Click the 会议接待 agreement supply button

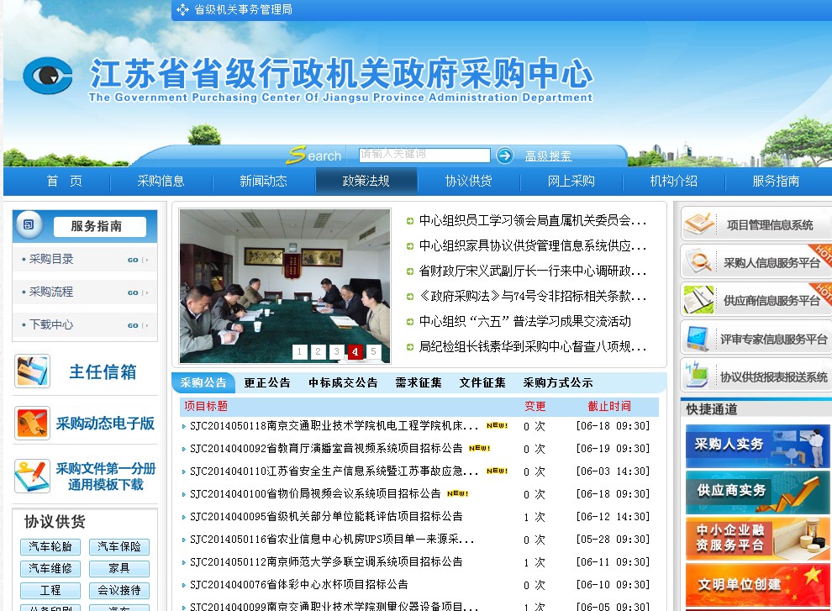click(x=119, y=590)
